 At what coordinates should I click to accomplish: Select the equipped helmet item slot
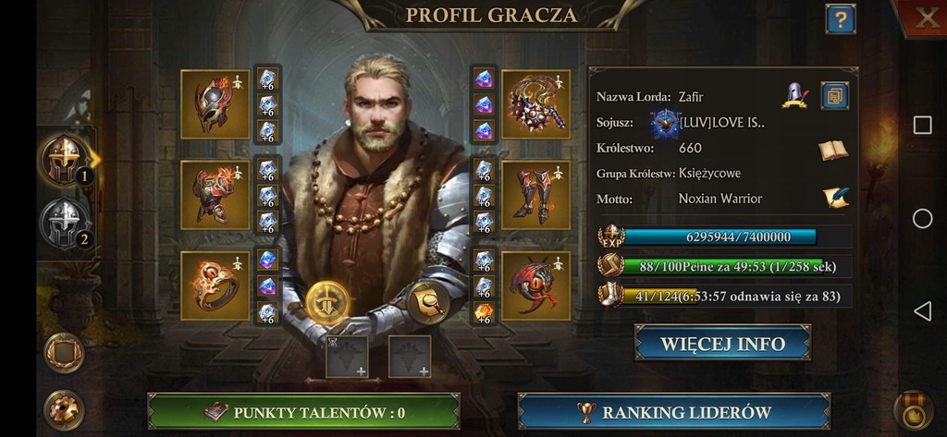click(215, 103)
